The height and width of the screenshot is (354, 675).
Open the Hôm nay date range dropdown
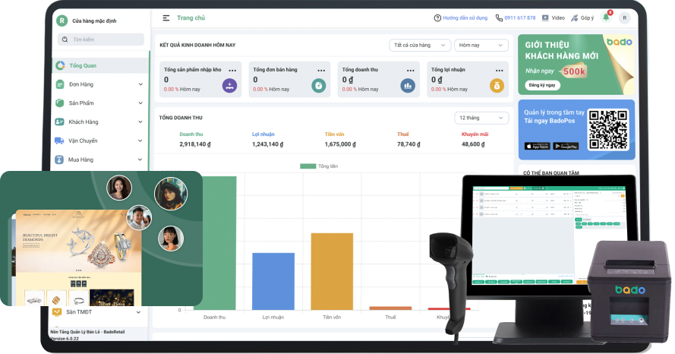[x=481, y=46]
